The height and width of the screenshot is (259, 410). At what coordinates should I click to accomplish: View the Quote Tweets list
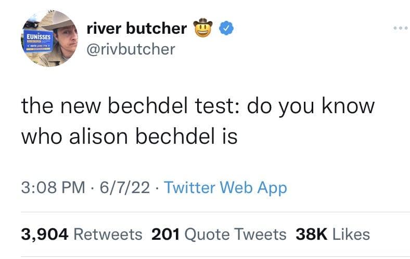point(236,234)
